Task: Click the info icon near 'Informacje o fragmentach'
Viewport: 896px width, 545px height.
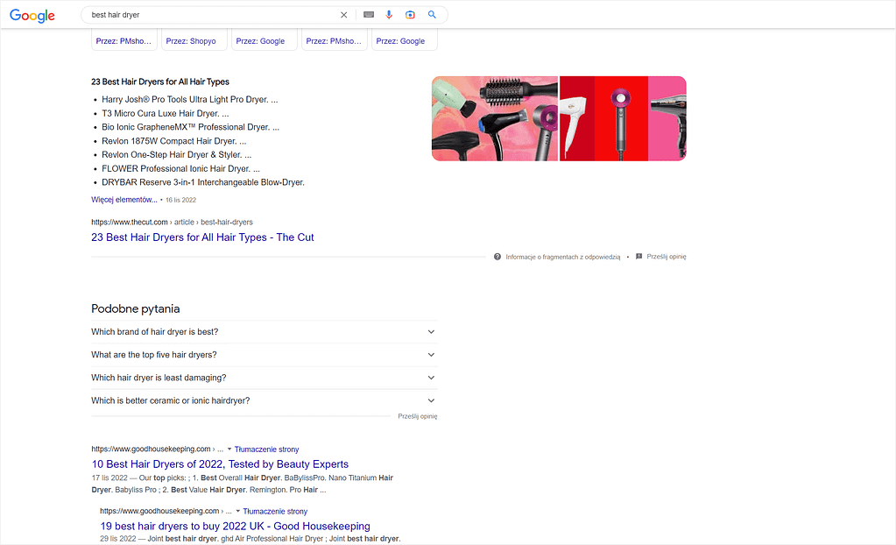Action: [x=499, y=256]
